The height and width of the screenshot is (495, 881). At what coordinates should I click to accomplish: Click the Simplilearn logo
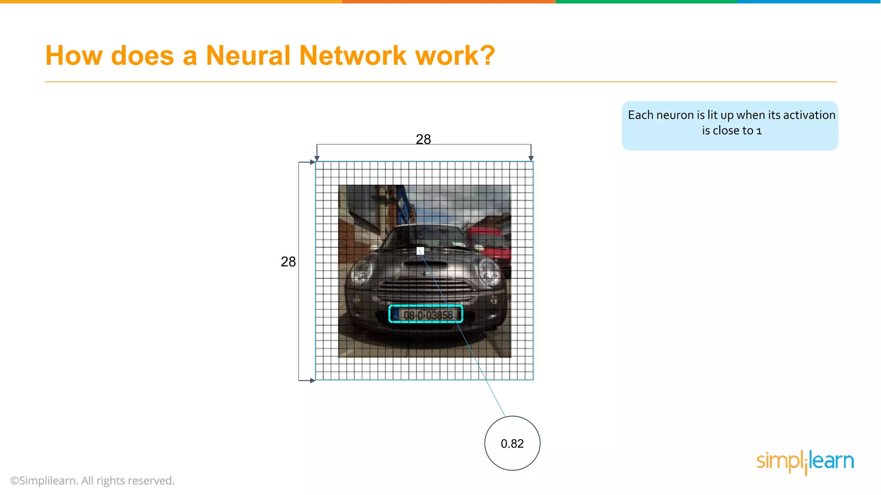coord(805,462)
